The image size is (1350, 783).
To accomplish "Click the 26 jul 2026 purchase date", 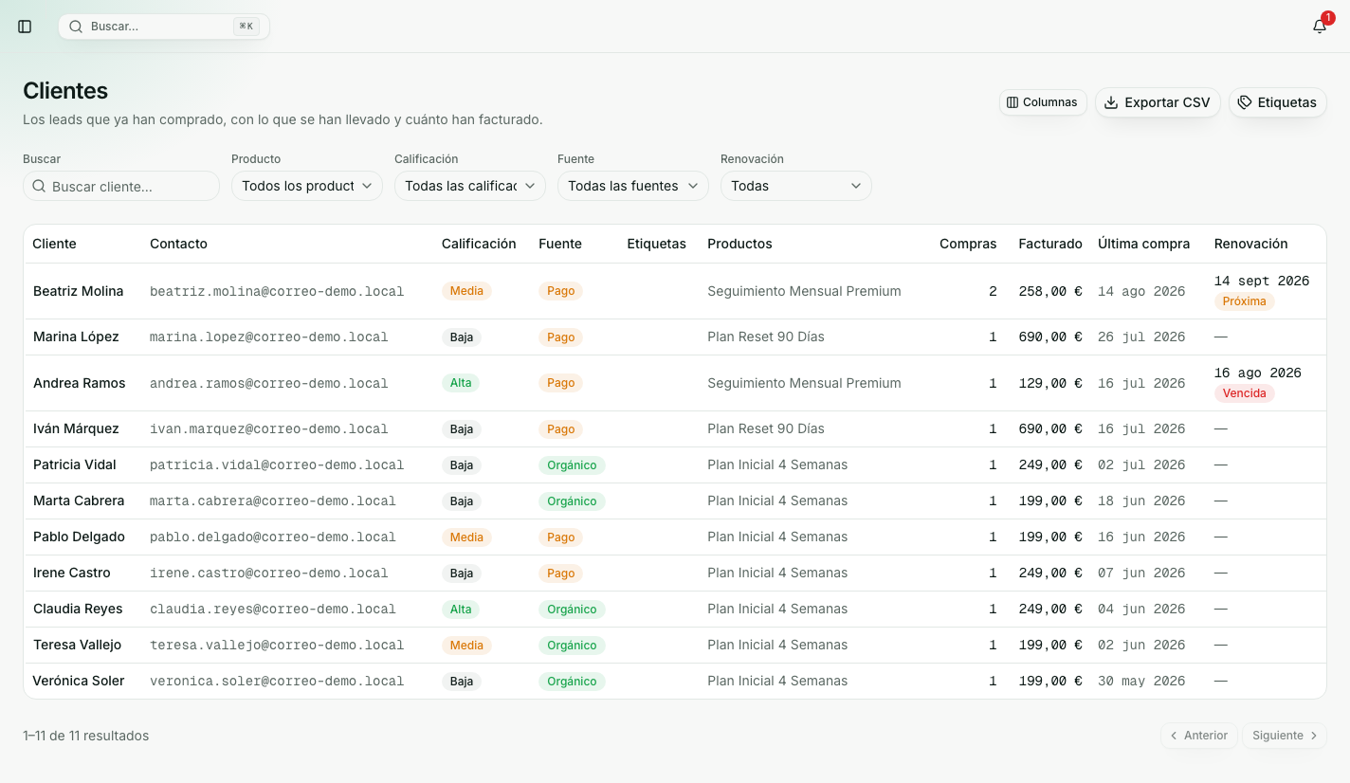I will pos(1141,337).
